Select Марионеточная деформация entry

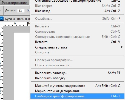[x=78, y=91]
